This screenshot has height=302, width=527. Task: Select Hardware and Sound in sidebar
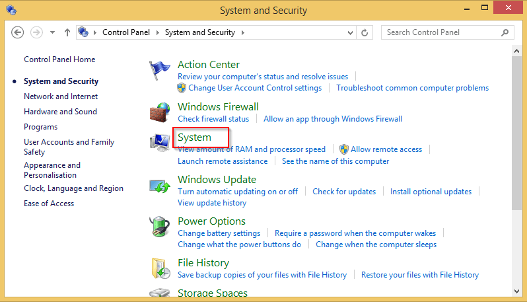click(60, 112)
